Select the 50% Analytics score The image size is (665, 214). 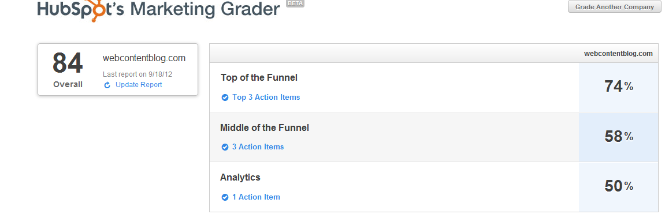pos(618,186)
